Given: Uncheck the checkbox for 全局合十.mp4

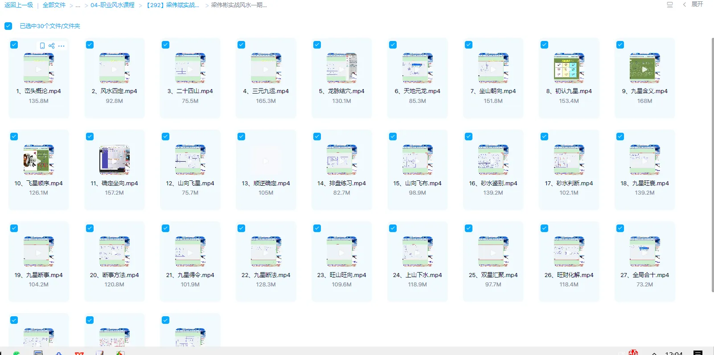Looking at the screenshot, I should pos(620,228).
